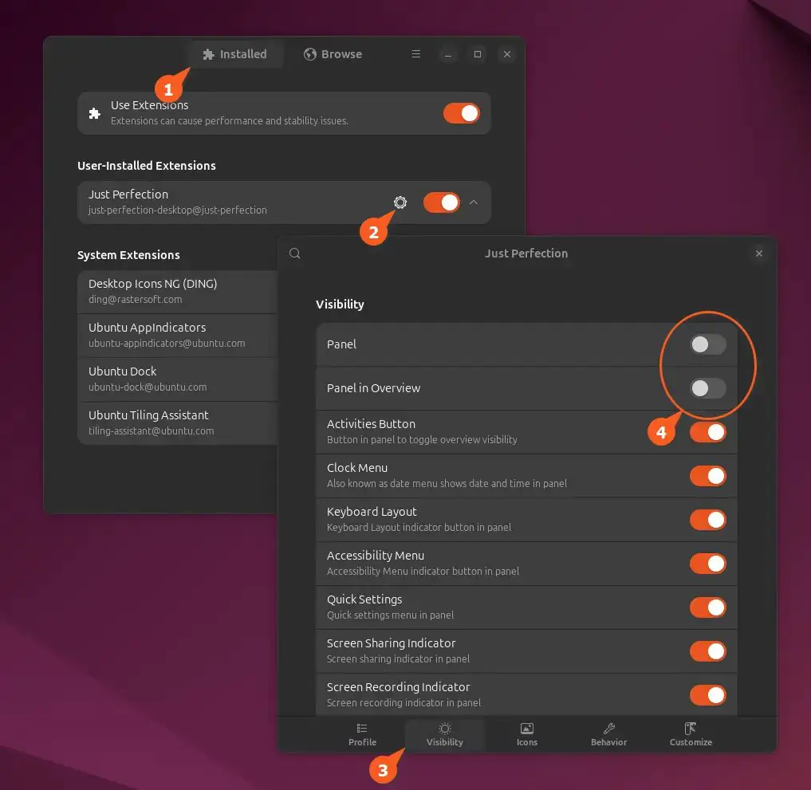The height and width of the screenshot is (790, 811).
Task: Select the Visibility tab
Action: tap(444, 734)
